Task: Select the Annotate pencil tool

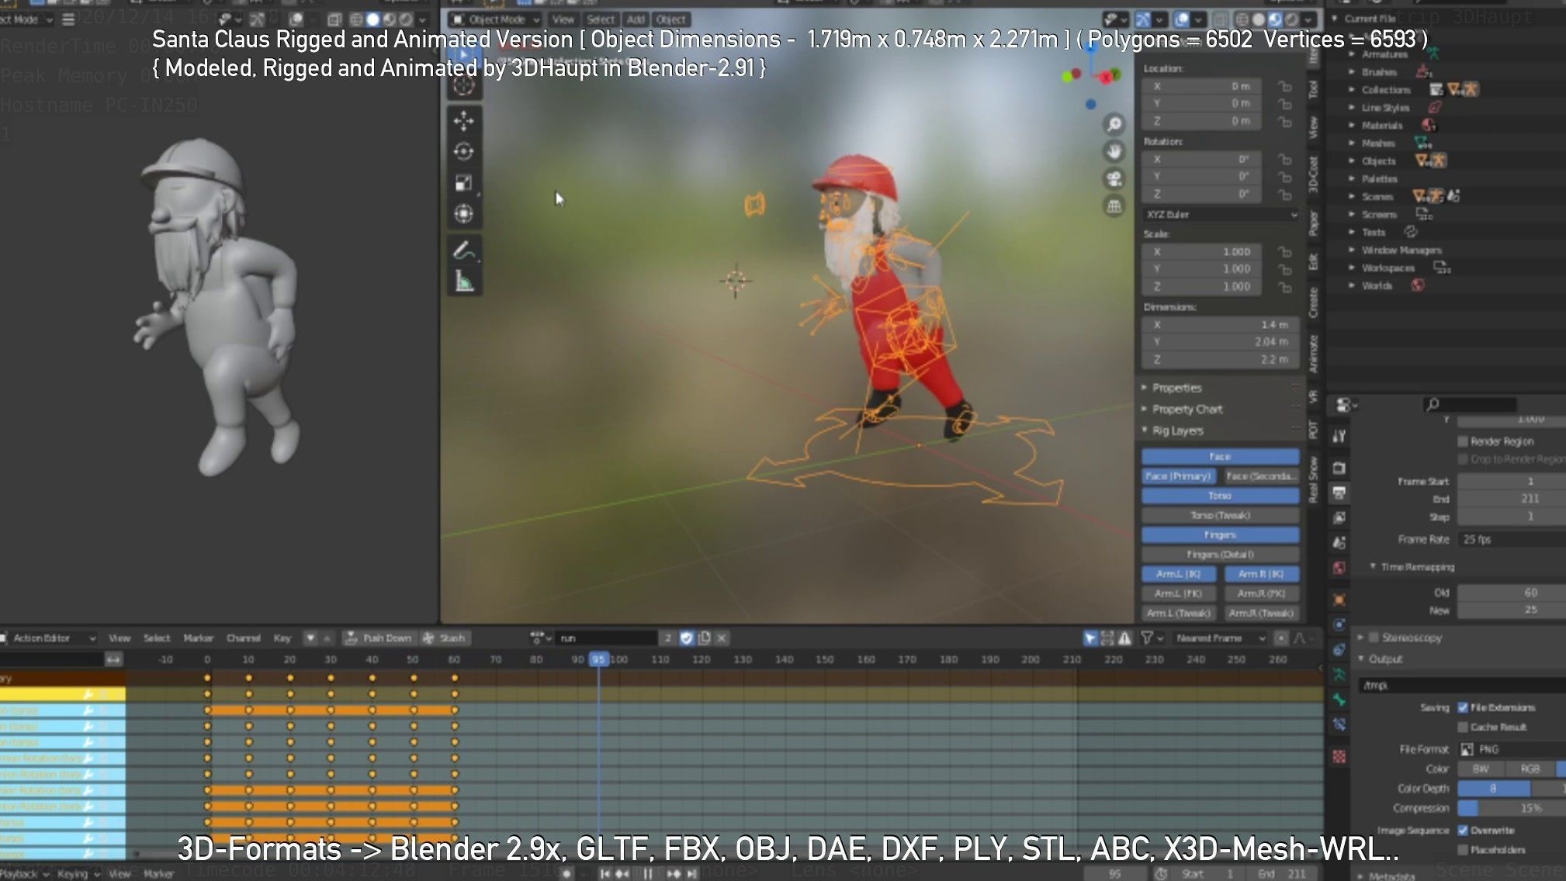Action: tap(464, 250)
